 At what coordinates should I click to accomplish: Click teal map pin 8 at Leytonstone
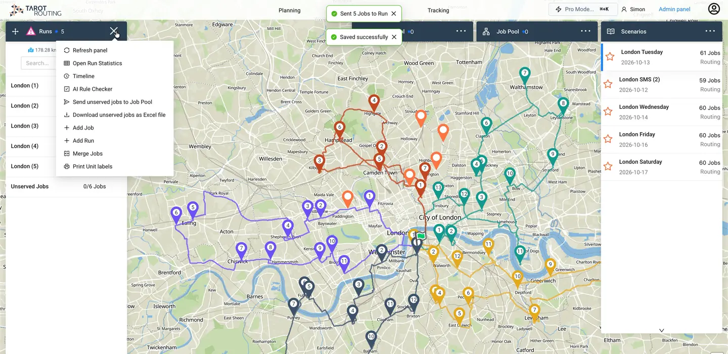coord(563,105)
